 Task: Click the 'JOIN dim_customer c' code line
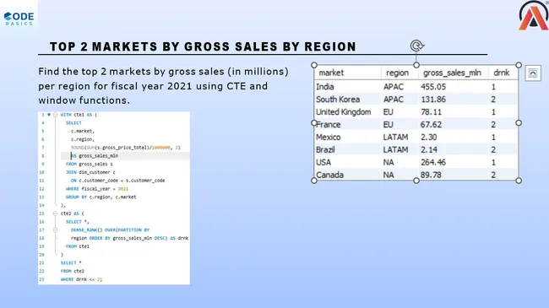pyautogui.click(x=90, y=172)
